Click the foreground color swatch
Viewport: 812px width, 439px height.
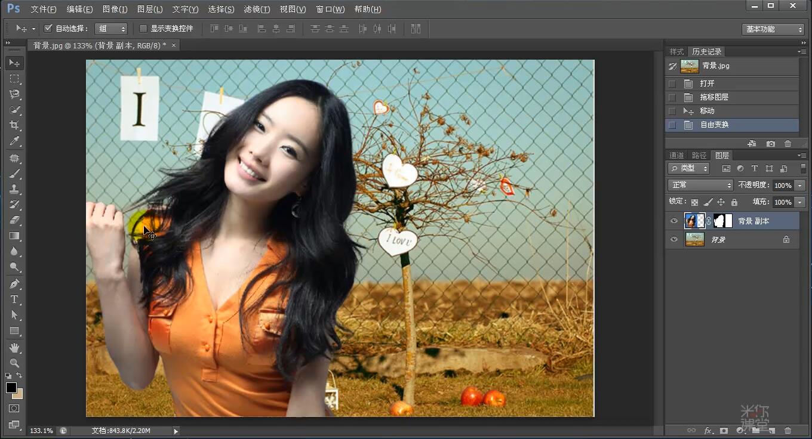pyautogui.click(x=11, y=388)
